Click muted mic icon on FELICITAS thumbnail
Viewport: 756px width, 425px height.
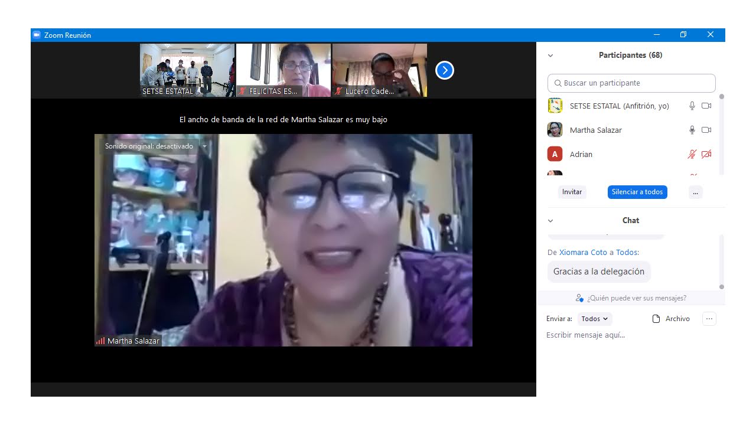pos(242,91)
